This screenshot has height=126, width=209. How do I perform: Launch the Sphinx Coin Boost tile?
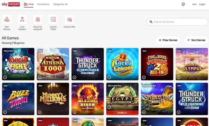(x=157, y=99)
